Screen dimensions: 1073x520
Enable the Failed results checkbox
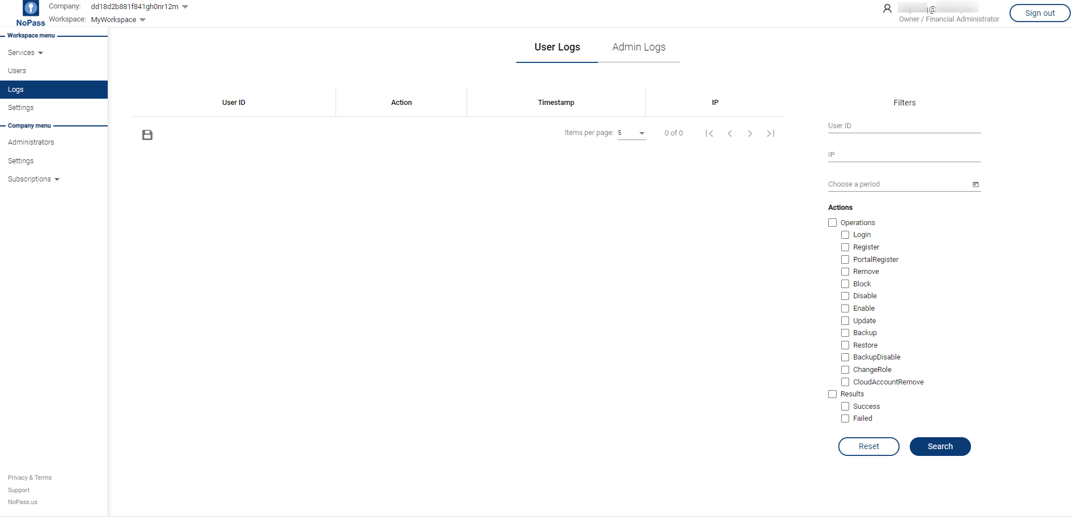(845, 418)
